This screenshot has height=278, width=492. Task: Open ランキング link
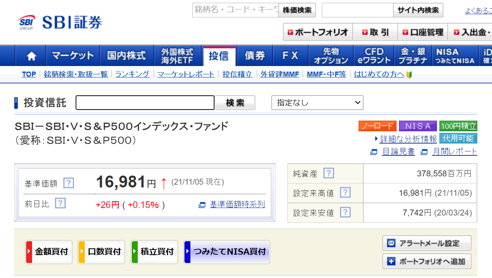point(132,74)
